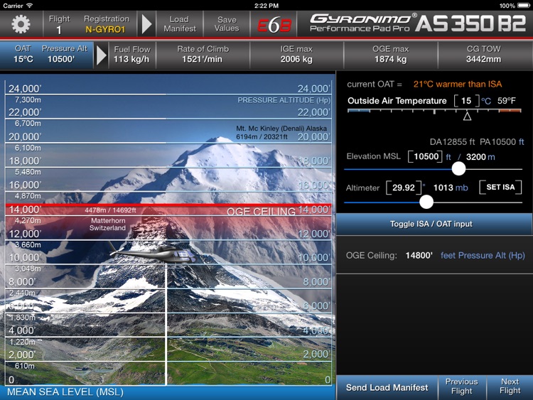Tap the Elevation MSL slider knob
This screenshot has width=533, height=400.
pyautogui.click(x=458, y=169)
